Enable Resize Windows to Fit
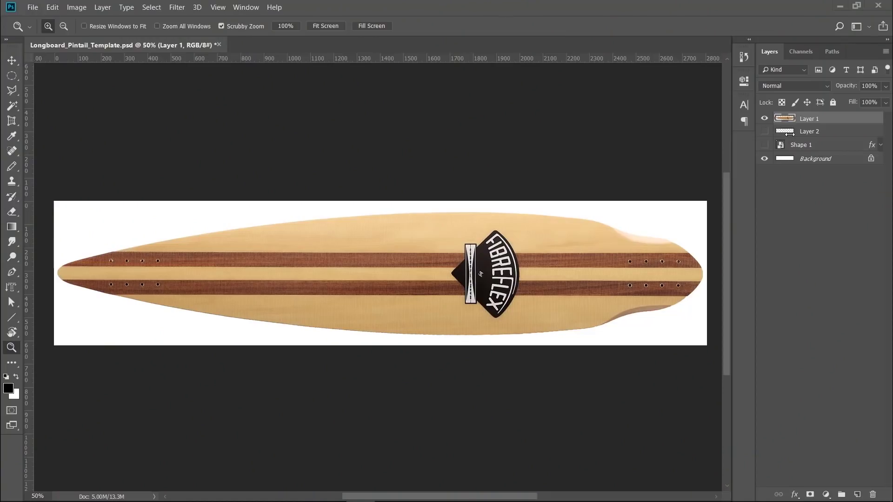This screenshot has width=893, height=502. pyautogui.click(x=84, y=26)
